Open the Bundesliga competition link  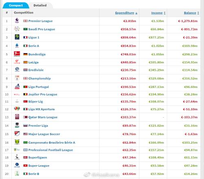(x=37, y=55)
